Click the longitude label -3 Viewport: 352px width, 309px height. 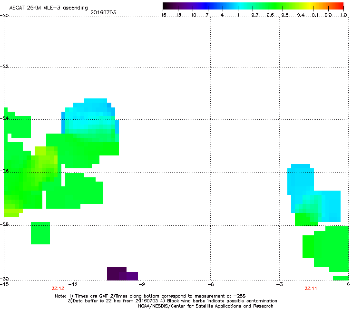tap(279, 284)
